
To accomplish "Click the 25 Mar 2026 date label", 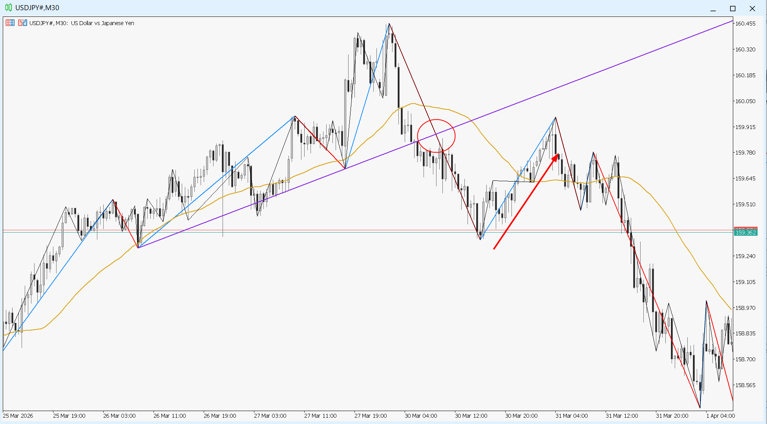I will 18,416.
